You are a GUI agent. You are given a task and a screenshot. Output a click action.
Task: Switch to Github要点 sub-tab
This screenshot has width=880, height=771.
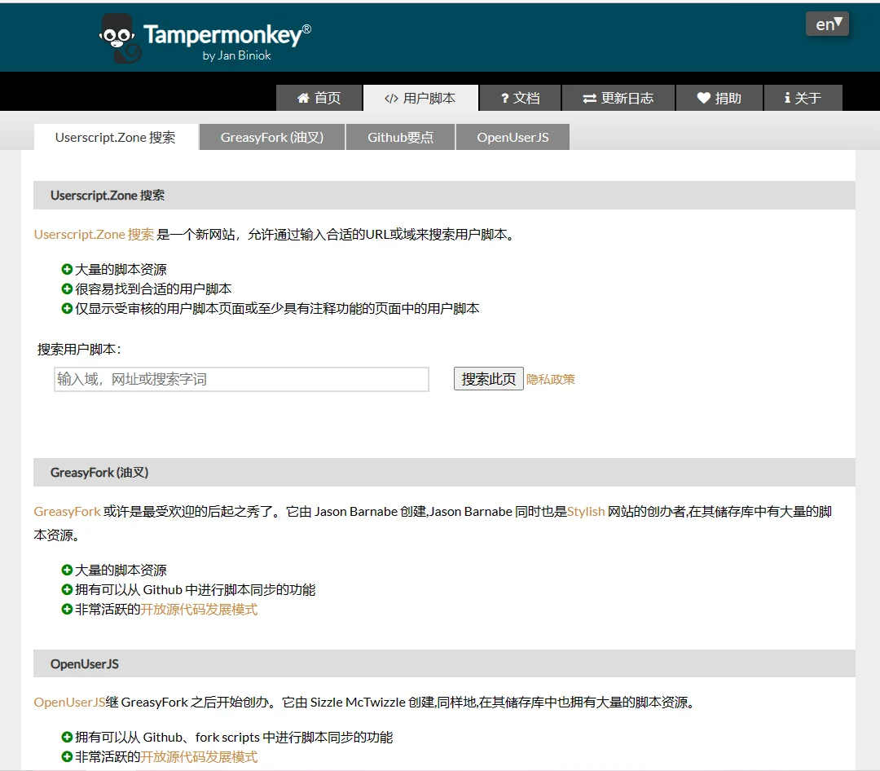(400, 138)
